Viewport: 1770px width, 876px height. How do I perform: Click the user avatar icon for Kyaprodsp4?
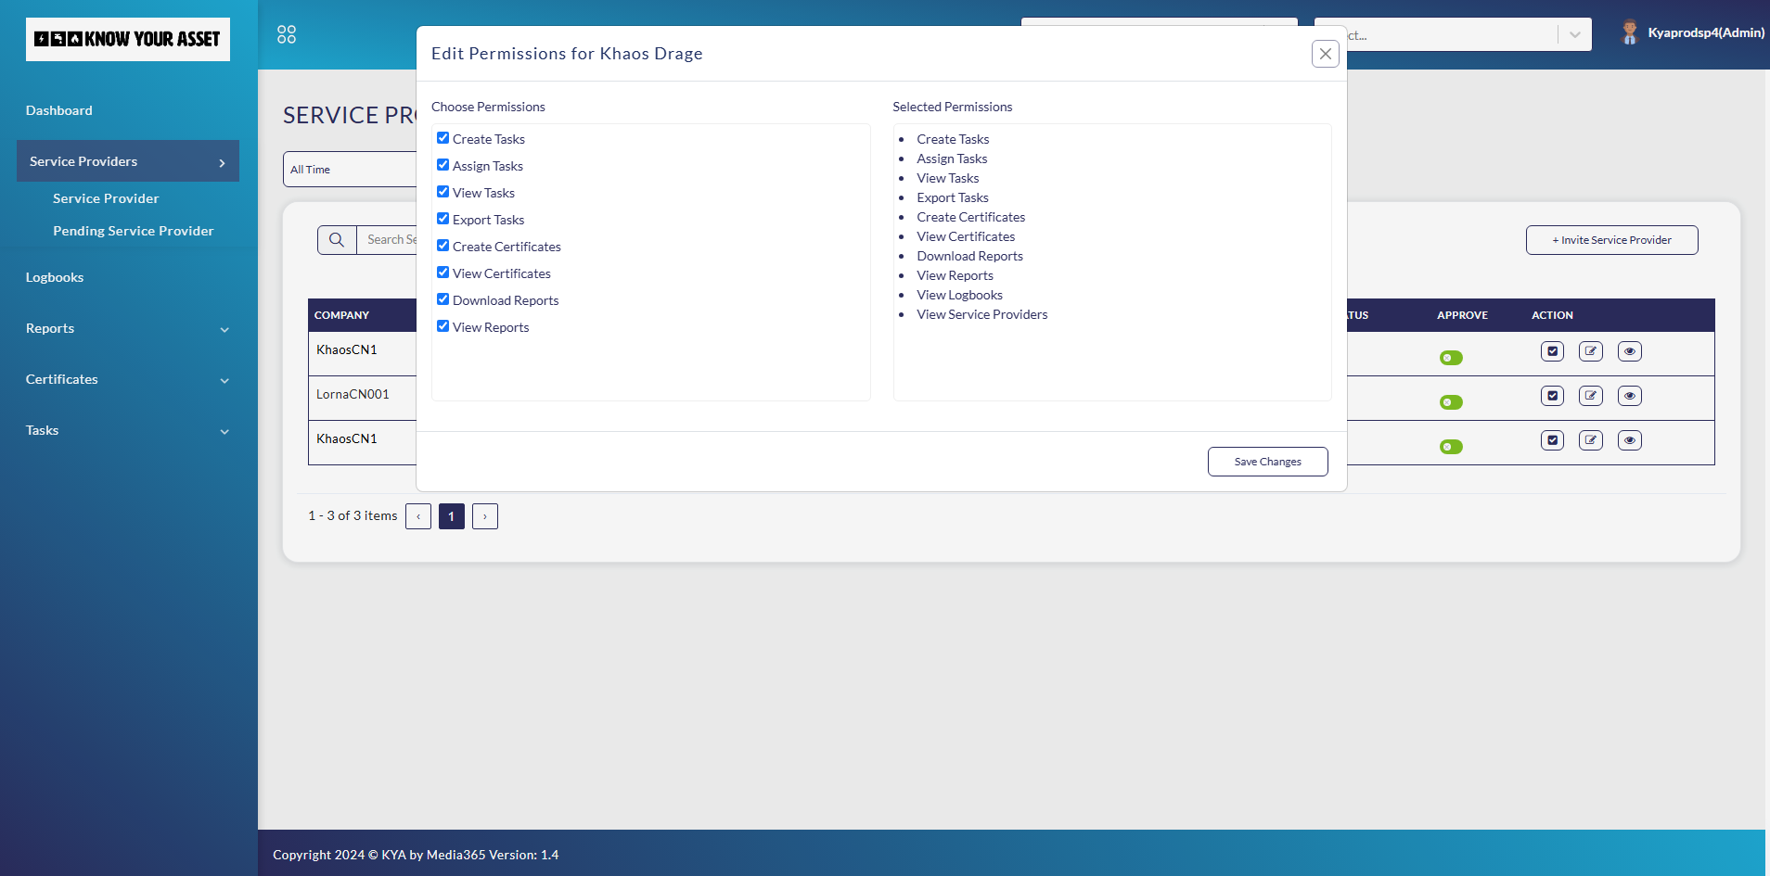tap(1629, 32)
